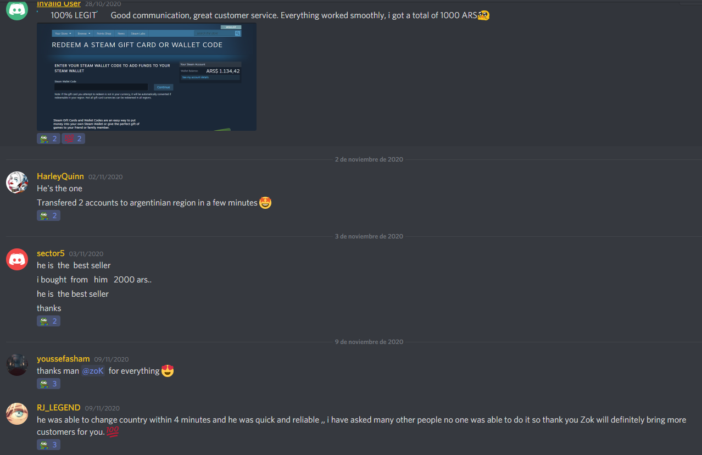Open RJ_LEGEND's profile avatar
The height and width of the screenshot is (455, 702).
coord(17,414)
